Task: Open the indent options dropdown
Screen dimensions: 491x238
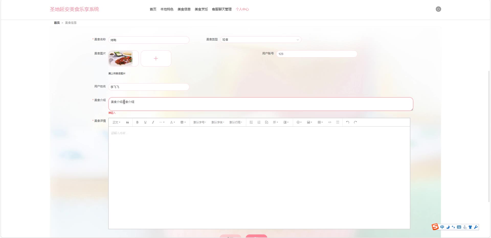Action: (x=286, y=122)
